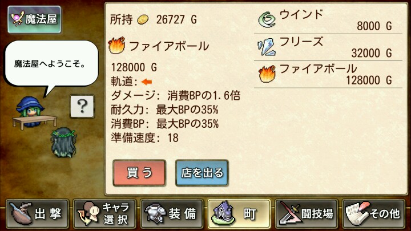
Task: Open the 闘技場 arena tab
Action: coord(306,214)
